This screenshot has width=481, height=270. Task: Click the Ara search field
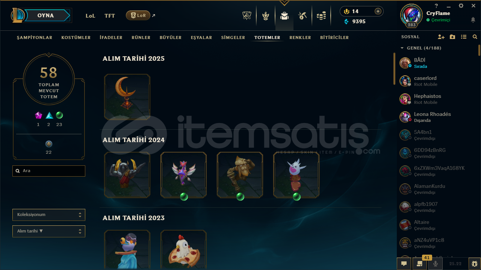coord(49,171)
